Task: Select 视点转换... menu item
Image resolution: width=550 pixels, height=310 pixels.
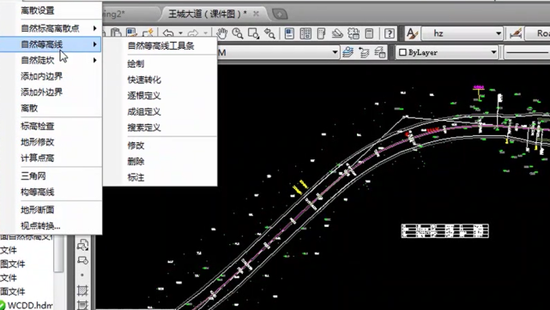Action: (40, 226)
